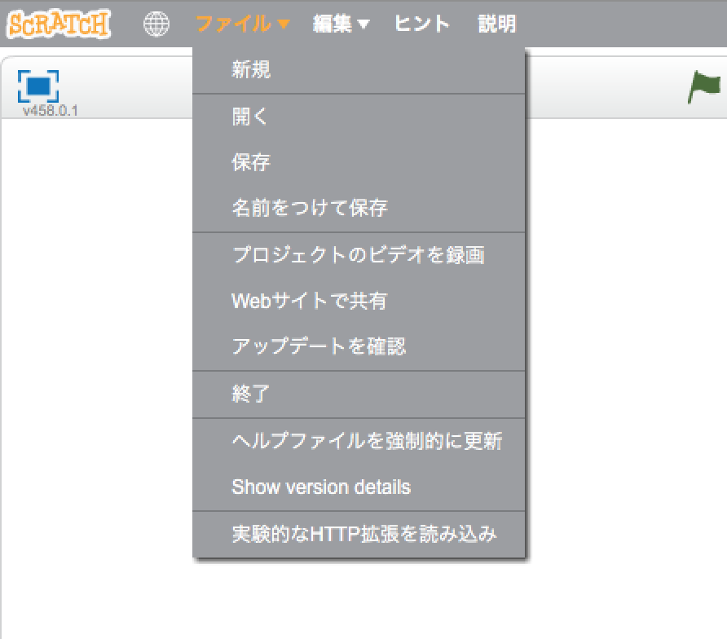The width and height of the screenshot is (727, 639).
Task: Open the language selection globe icon
Action: (156, 24)
